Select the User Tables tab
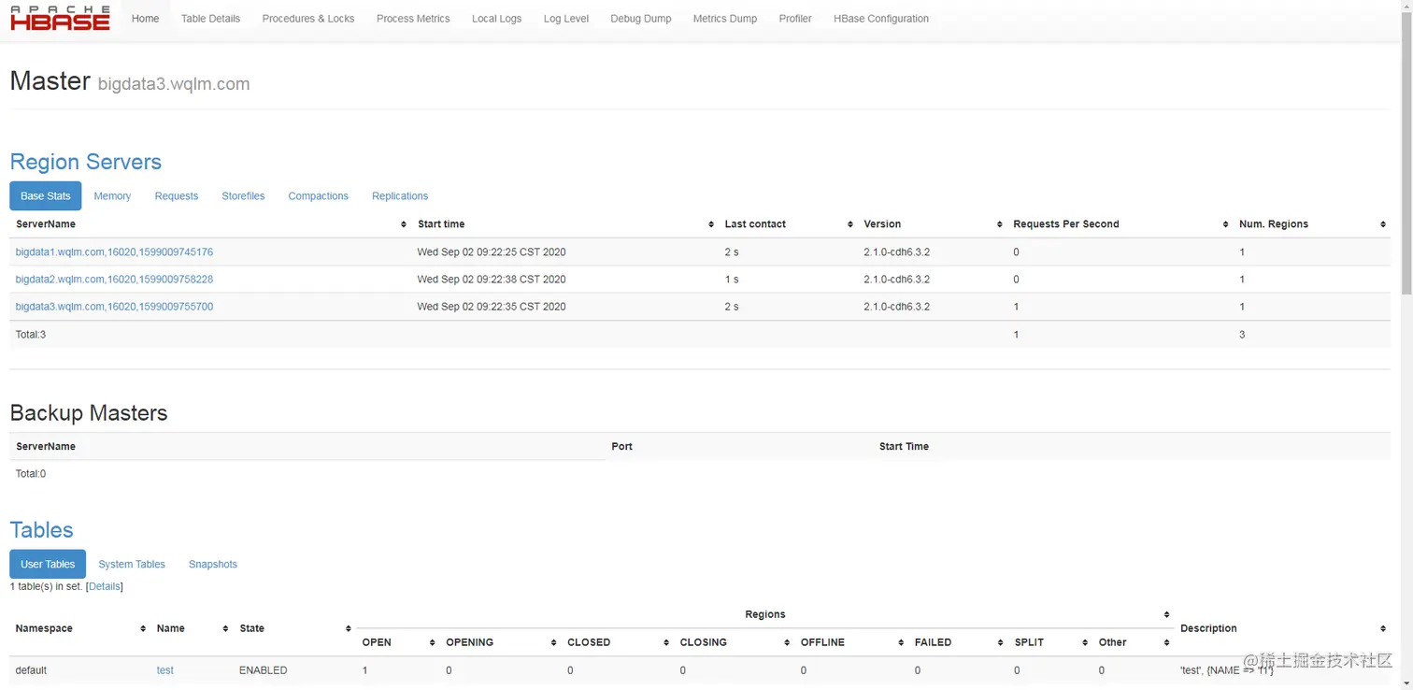This screenshot has height=690, width=1413. point(48,565)
